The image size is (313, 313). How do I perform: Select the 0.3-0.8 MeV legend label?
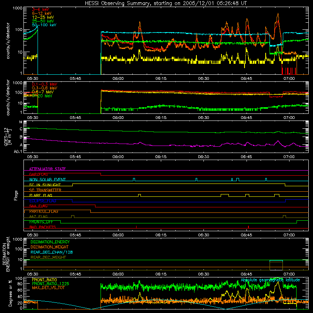45,88
